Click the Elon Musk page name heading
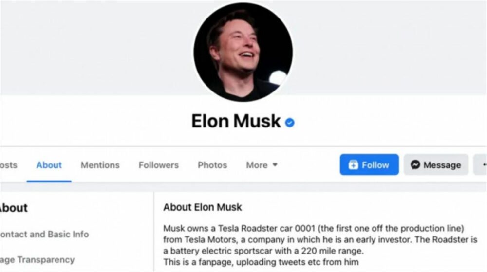Viewport: 487px width, 272px height. [236, 121]
